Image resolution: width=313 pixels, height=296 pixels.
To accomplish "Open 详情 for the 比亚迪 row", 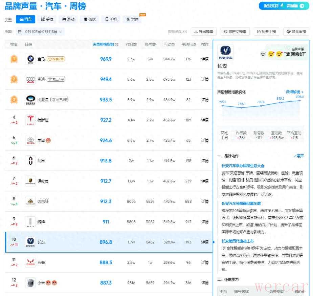I will pos(205,100).
